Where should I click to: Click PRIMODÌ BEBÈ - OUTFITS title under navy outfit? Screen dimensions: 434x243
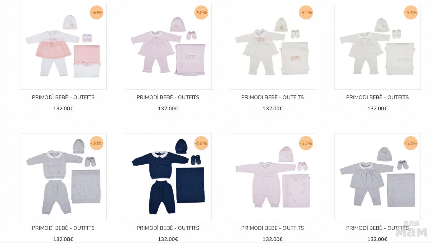(168, 228)
